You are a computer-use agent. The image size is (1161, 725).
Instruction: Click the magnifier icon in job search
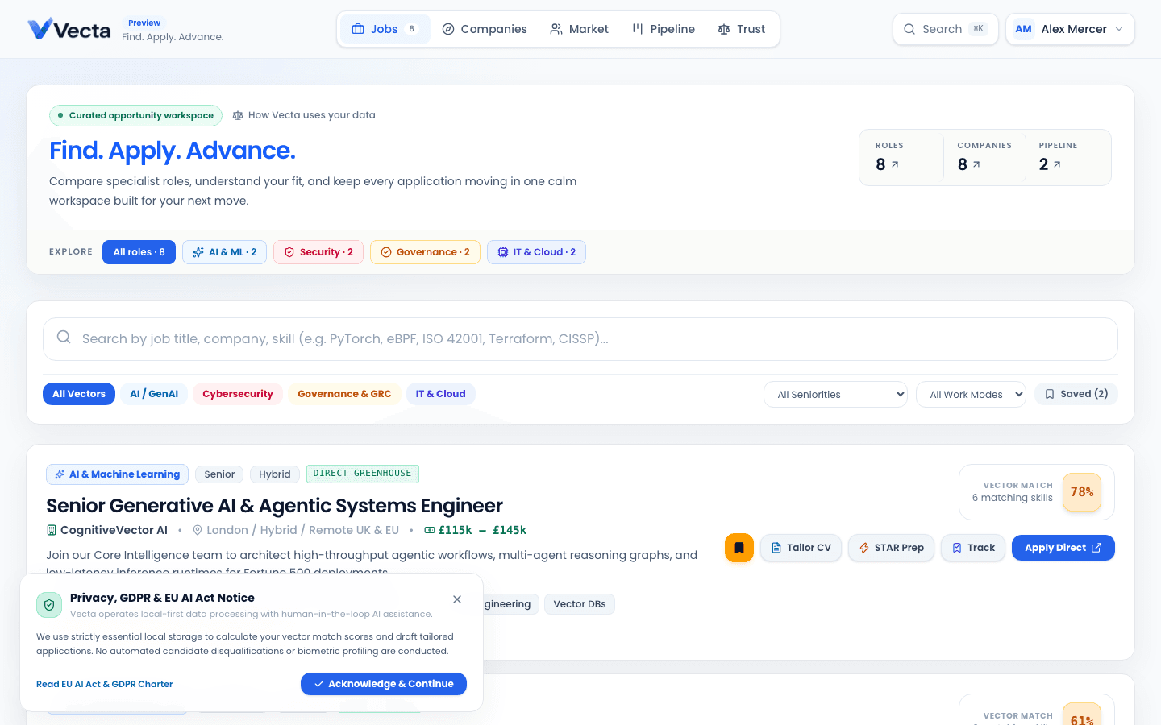[x=64, y=338]
